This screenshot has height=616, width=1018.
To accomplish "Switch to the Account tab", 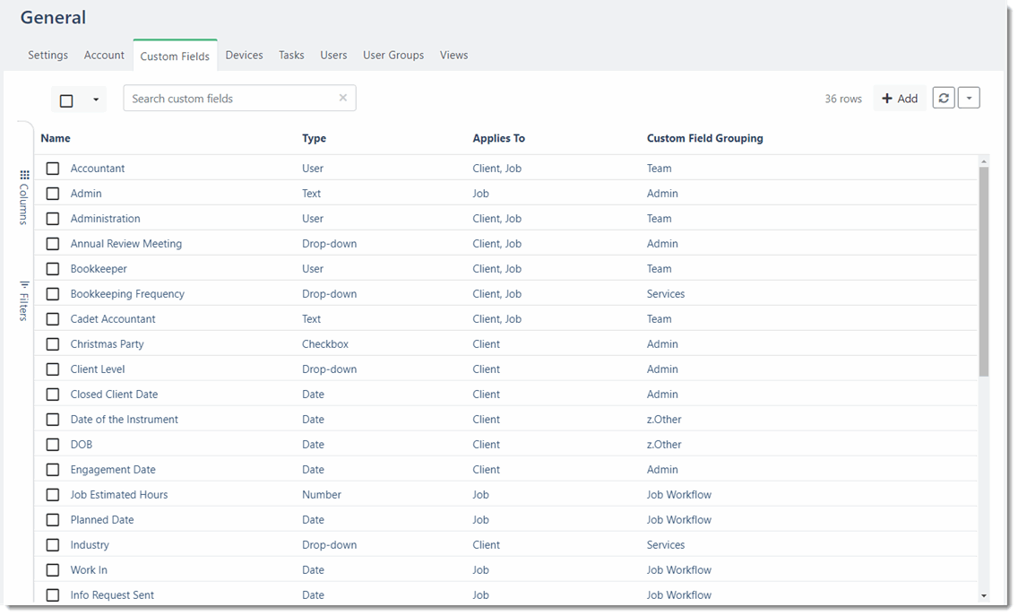I will coord(104,55).
